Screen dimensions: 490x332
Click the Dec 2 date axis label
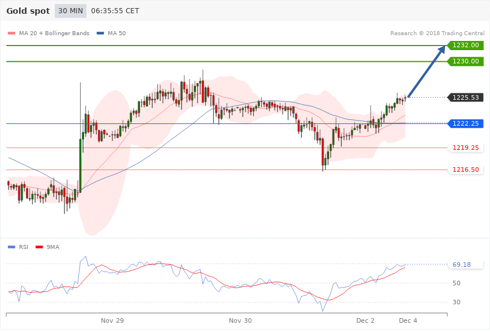coord(365,320)
